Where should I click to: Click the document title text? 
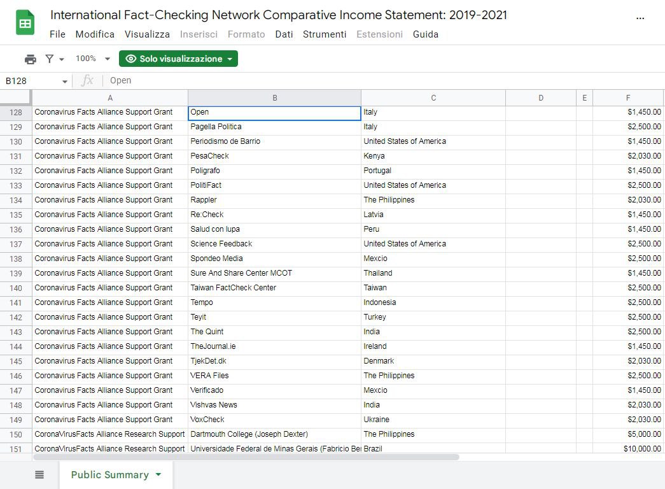(279, 15)
